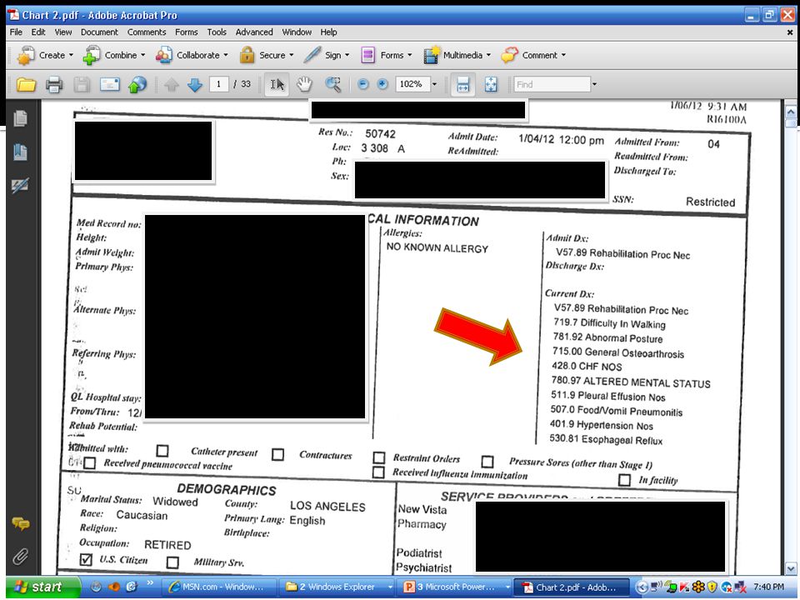
Task: Click the zoom percentage 102% field
Action: [x=412, y=84]
